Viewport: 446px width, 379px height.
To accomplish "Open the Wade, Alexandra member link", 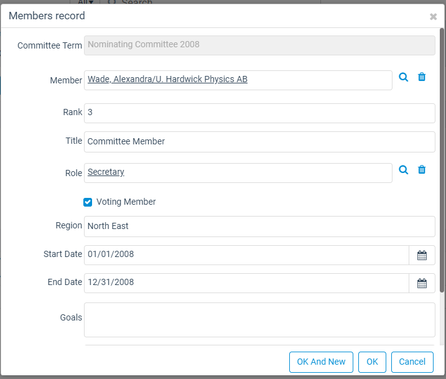I will pyautogui.click(x=167, y=79).
